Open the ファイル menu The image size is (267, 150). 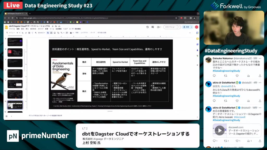(12, 29)
